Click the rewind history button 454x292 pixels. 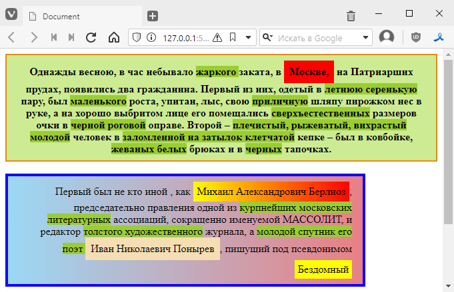click(x=53, y=37)
